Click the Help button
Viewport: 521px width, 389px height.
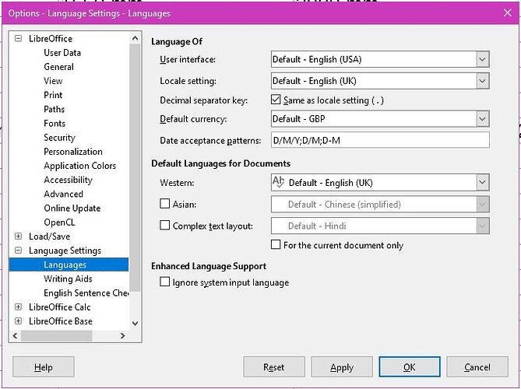click(x=44, y=367)
